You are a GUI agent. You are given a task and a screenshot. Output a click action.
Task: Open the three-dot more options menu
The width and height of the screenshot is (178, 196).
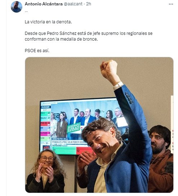point(171,4)
